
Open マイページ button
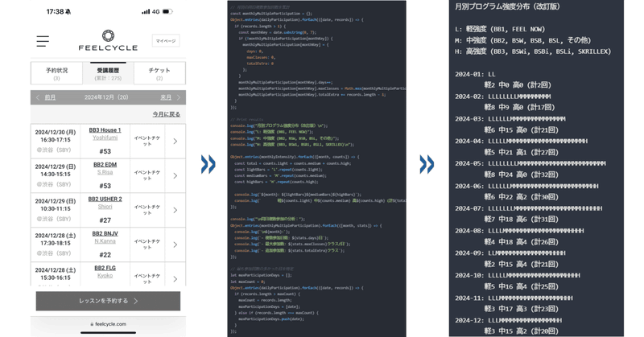click(x=166, y=41)
